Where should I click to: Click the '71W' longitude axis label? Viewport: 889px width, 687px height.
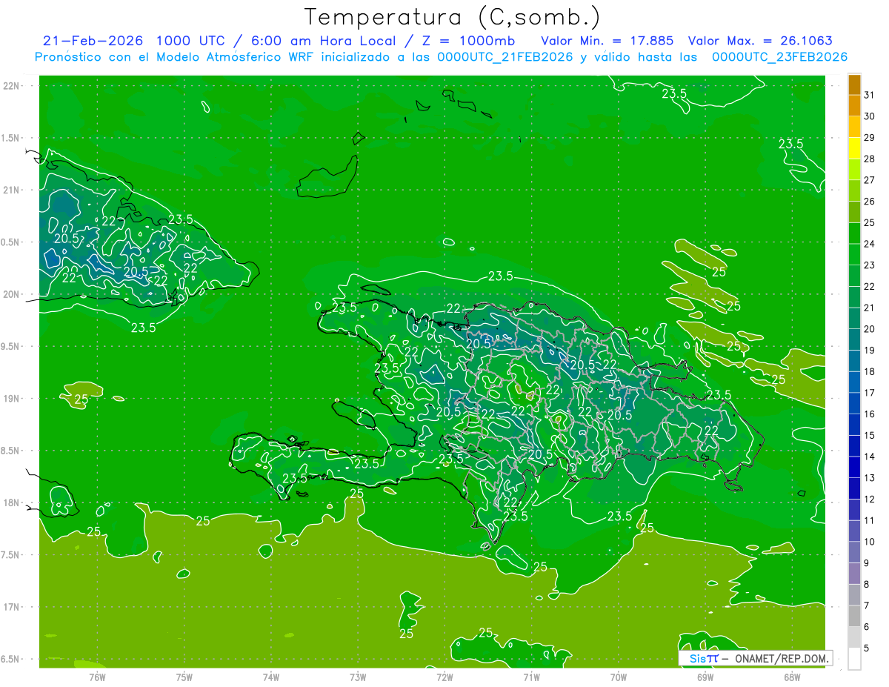point(531,677)
